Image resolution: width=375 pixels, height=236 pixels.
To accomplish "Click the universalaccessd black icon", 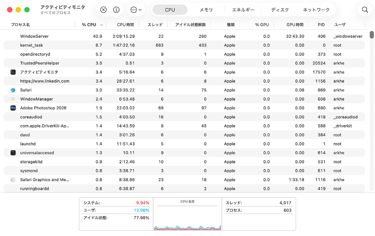I will click(x=13, y=153).
